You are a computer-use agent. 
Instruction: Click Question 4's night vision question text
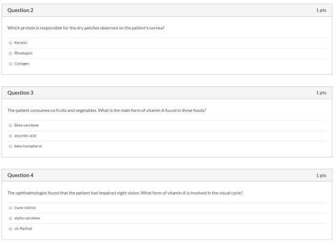[x=125, y=193]
